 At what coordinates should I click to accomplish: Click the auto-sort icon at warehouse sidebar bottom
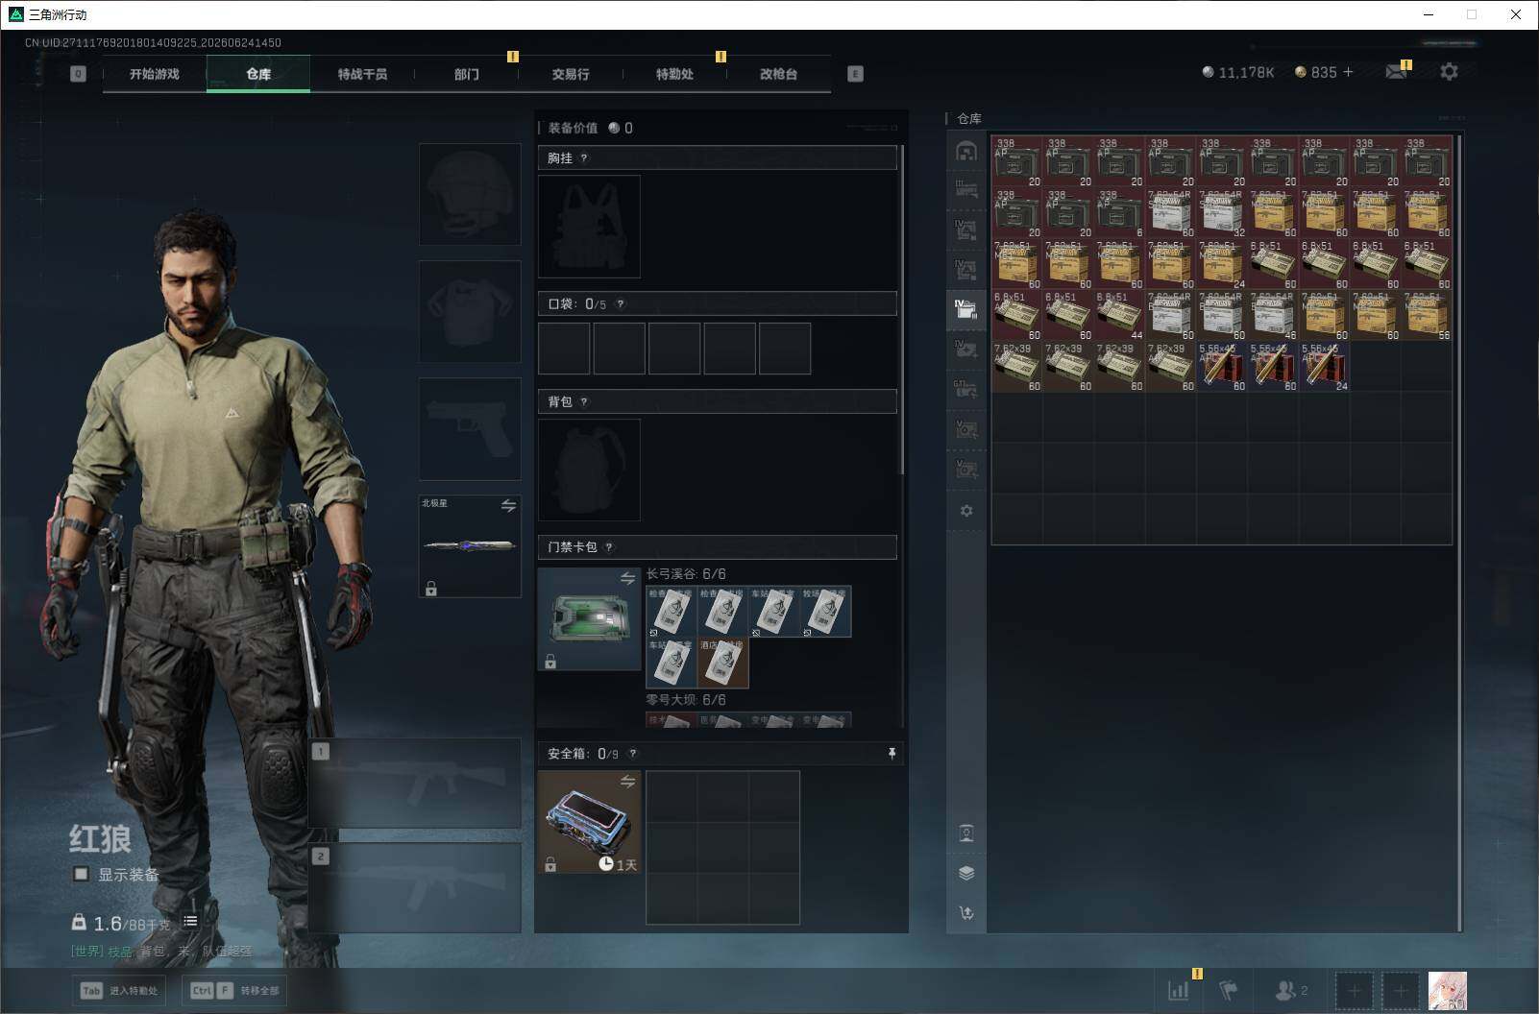[x=966, y=913]
